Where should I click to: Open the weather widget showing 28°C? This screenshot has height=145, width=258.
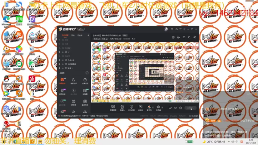(x=214, y=142)
